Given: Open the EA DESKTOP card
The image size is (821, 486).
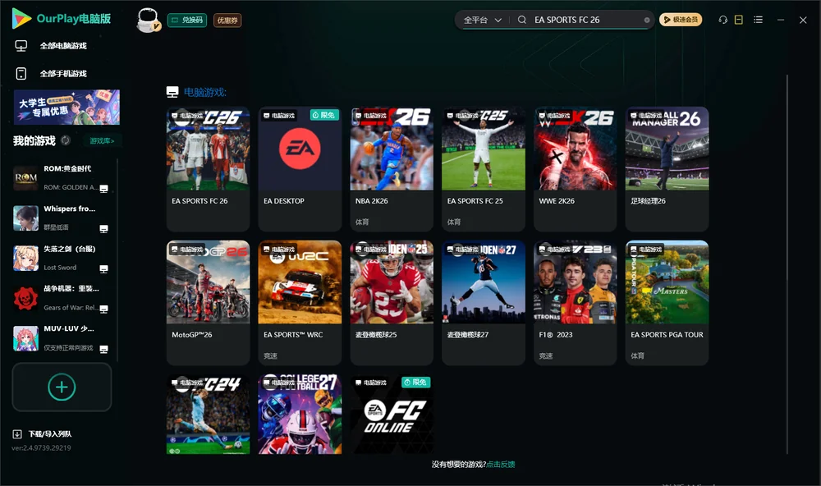Looking at the screenshot, I should click(x=300, y=168).
